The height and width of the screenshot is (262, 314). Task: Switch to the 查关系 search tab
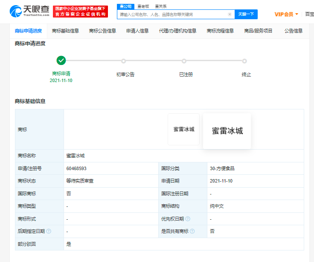[160, 6]
